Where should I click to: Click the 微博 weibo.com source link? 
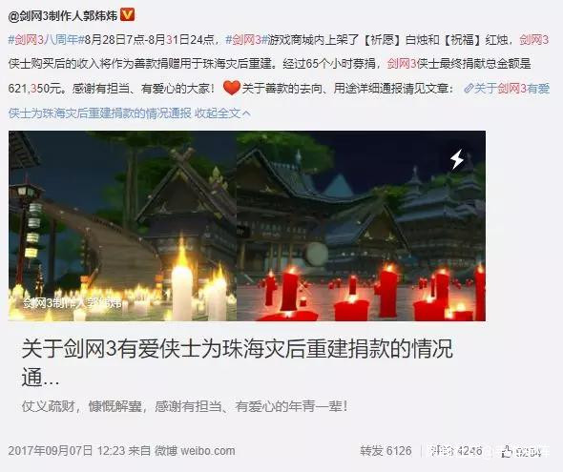pyautogui.click(x=195, y=451)
